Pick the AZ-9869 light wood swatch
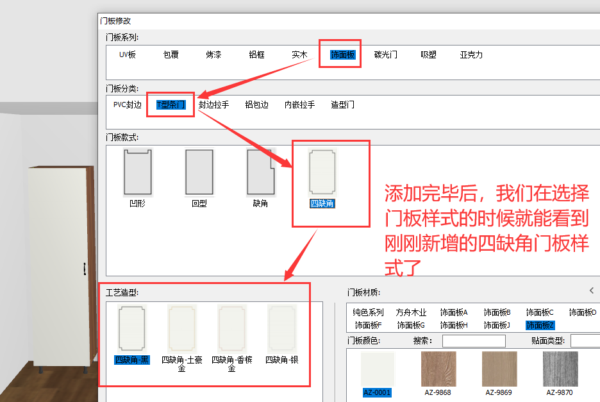 coord(499,369)
